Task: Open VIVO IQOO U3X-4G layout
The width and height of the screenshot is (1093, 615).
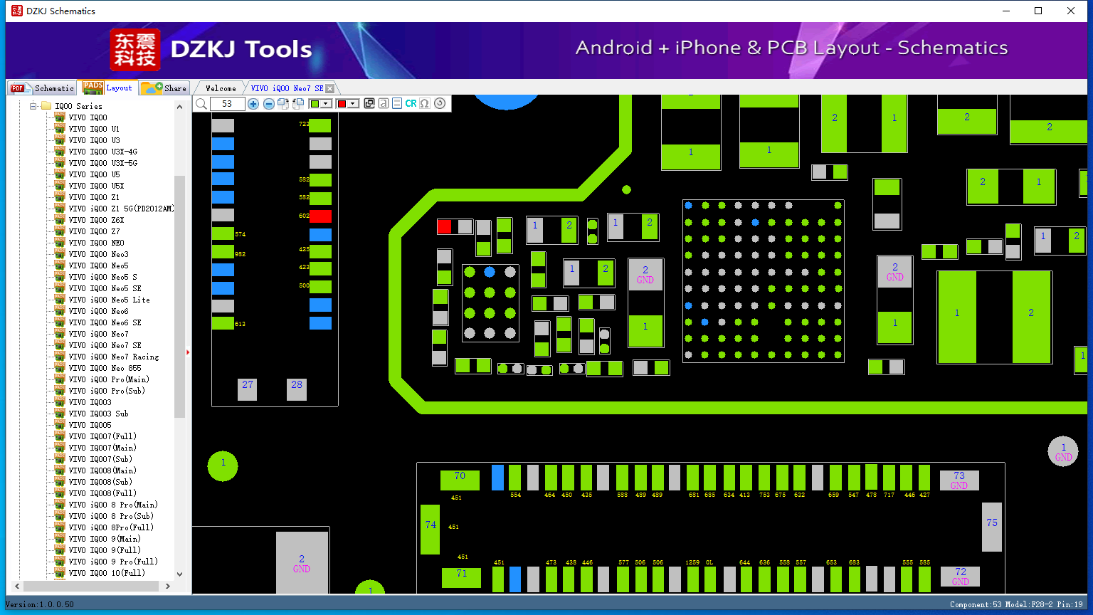Action: pos(102,152)
